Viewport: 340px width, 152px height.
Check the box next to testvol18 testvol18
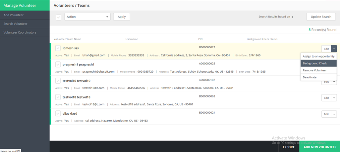coord(58,97)
